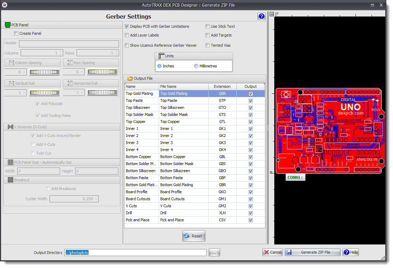Click the green PCB Panel icon

8,25
